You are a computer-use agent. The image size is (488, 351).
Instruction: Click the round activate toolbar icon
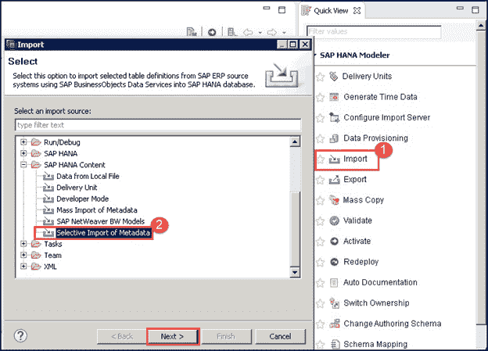point(212,32)
